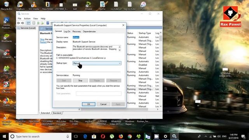The image size is (249, 140).
Task: Click OK in the properties dialog
Action: click(89, 104)
